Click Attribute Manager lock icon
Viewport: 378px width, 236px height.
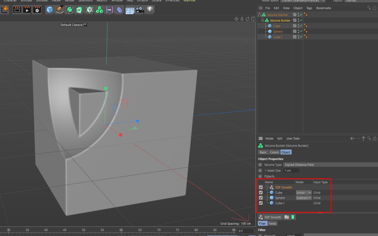point(374,138)
